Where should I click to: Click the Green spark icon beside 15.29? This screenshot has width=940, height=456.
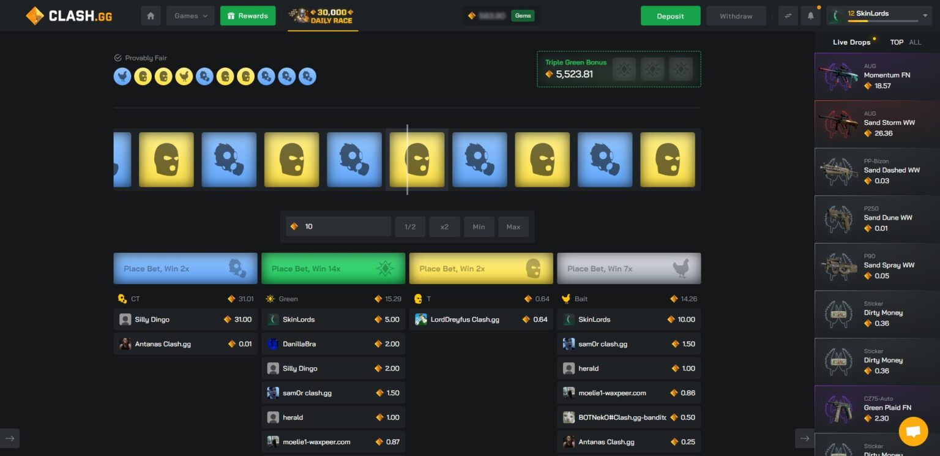tap(269, 299)
